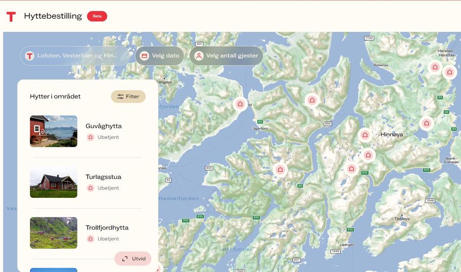The height and width of the screenshot is (272, 461).
Task: Open the Guvåghytta cabin photo
Action: tap(53, 131)
